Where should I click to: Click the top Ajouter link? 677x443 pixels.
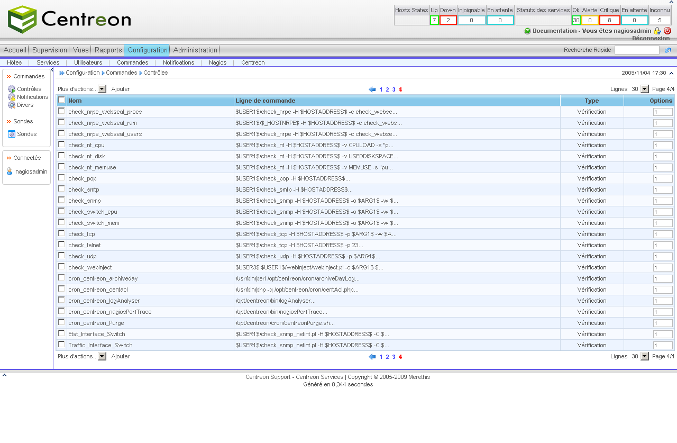(121, 89)
